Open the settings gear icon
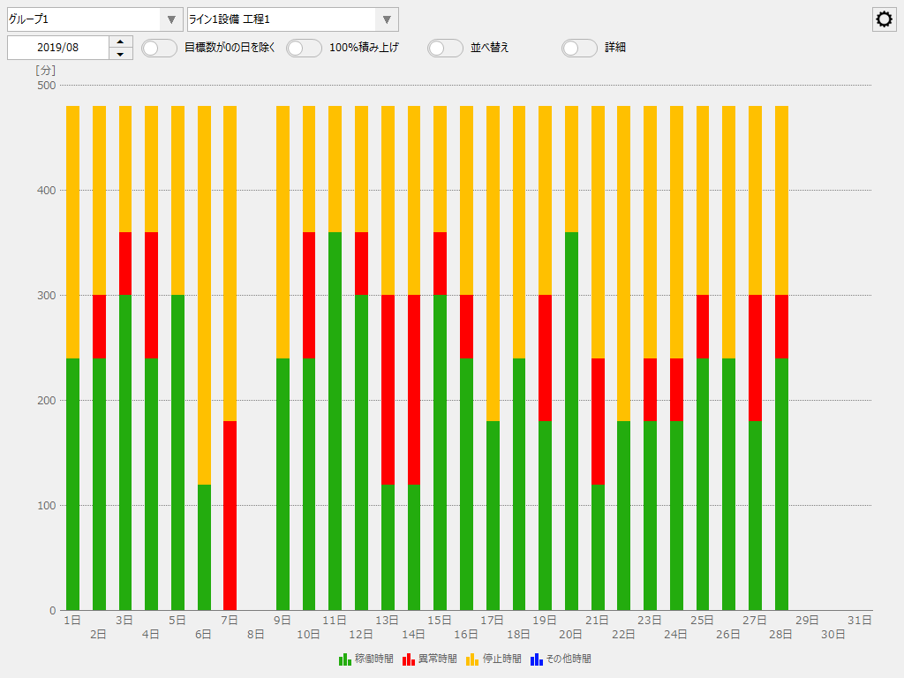 point(884,19)
